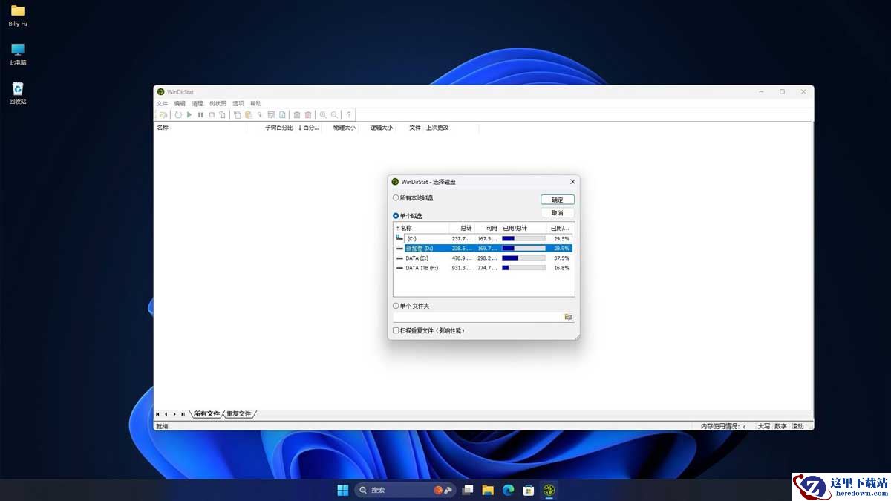The height and width of the screenshot is (501, 891).
Task: Open File Explorer from the taskbar
Action: pos(488,490)
